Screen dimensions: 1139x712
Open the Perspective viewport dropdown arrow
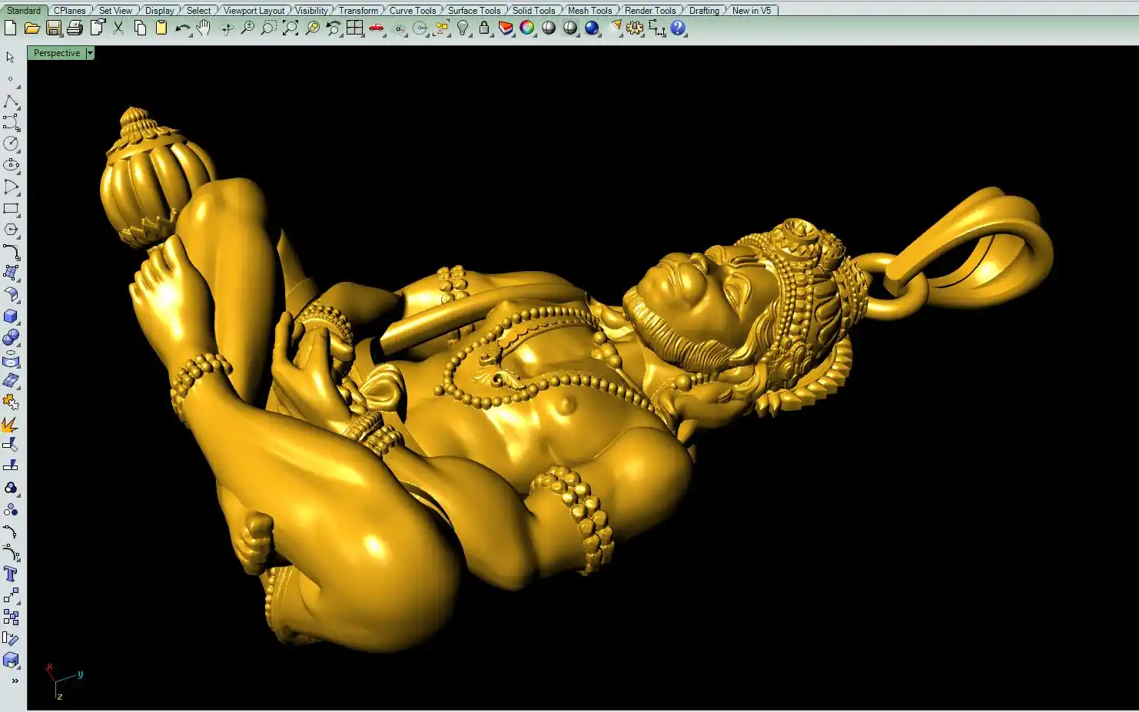[90, 53]
